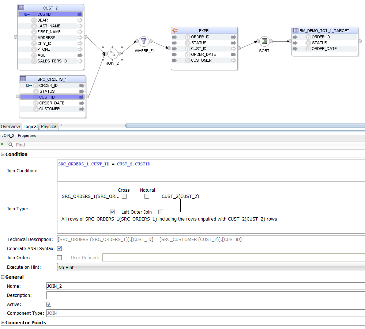Click the horizontal canvas scrollbar thumb
Viewport: 365px width, 329px height.
(245, 126)
